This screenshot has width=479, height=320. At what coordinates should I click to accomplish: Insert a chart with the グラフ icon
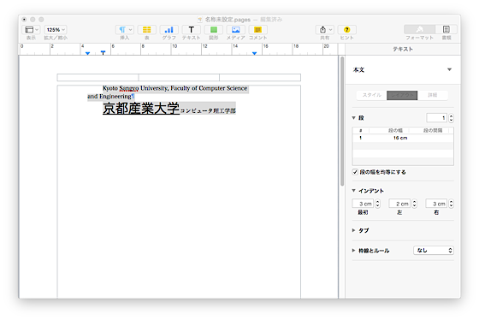point(169,30)
